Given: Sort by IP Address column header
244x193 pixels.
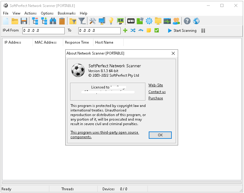Looking at the screenshot, I should (x=18, y=42).
